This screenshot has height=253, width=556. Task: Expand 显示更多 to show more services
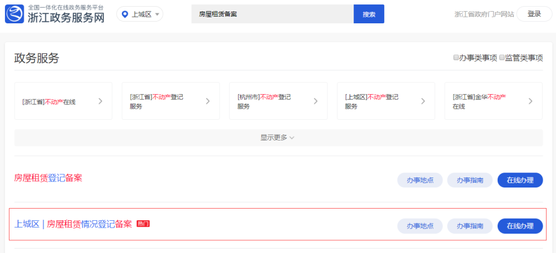click(x=279, y=138)
